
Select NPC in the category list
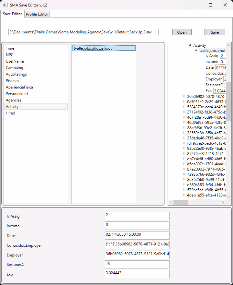coord(10,55)
